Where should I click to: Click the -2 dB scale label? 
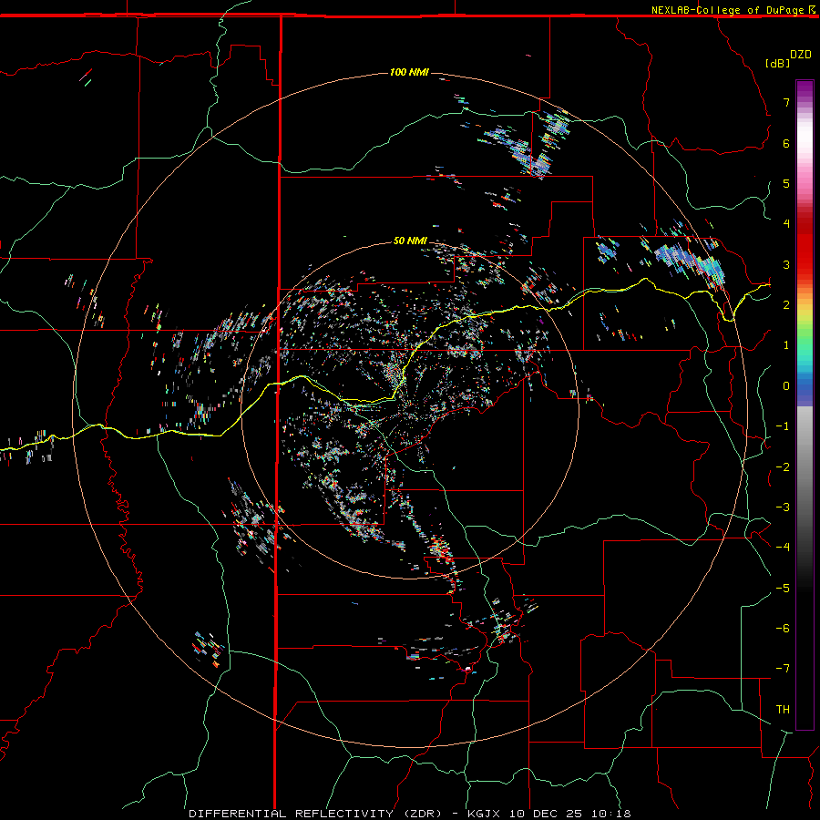[x=783, y=466]
